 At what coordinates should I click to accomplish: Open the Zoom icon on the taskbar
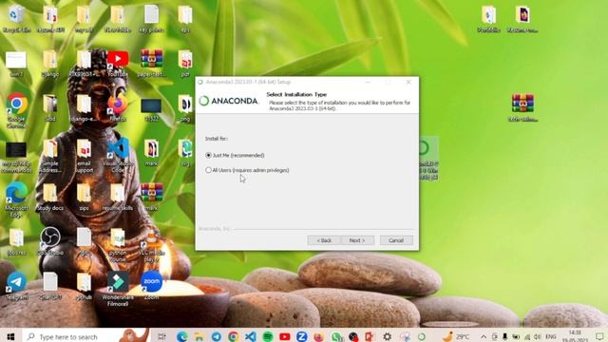(302, 336)
